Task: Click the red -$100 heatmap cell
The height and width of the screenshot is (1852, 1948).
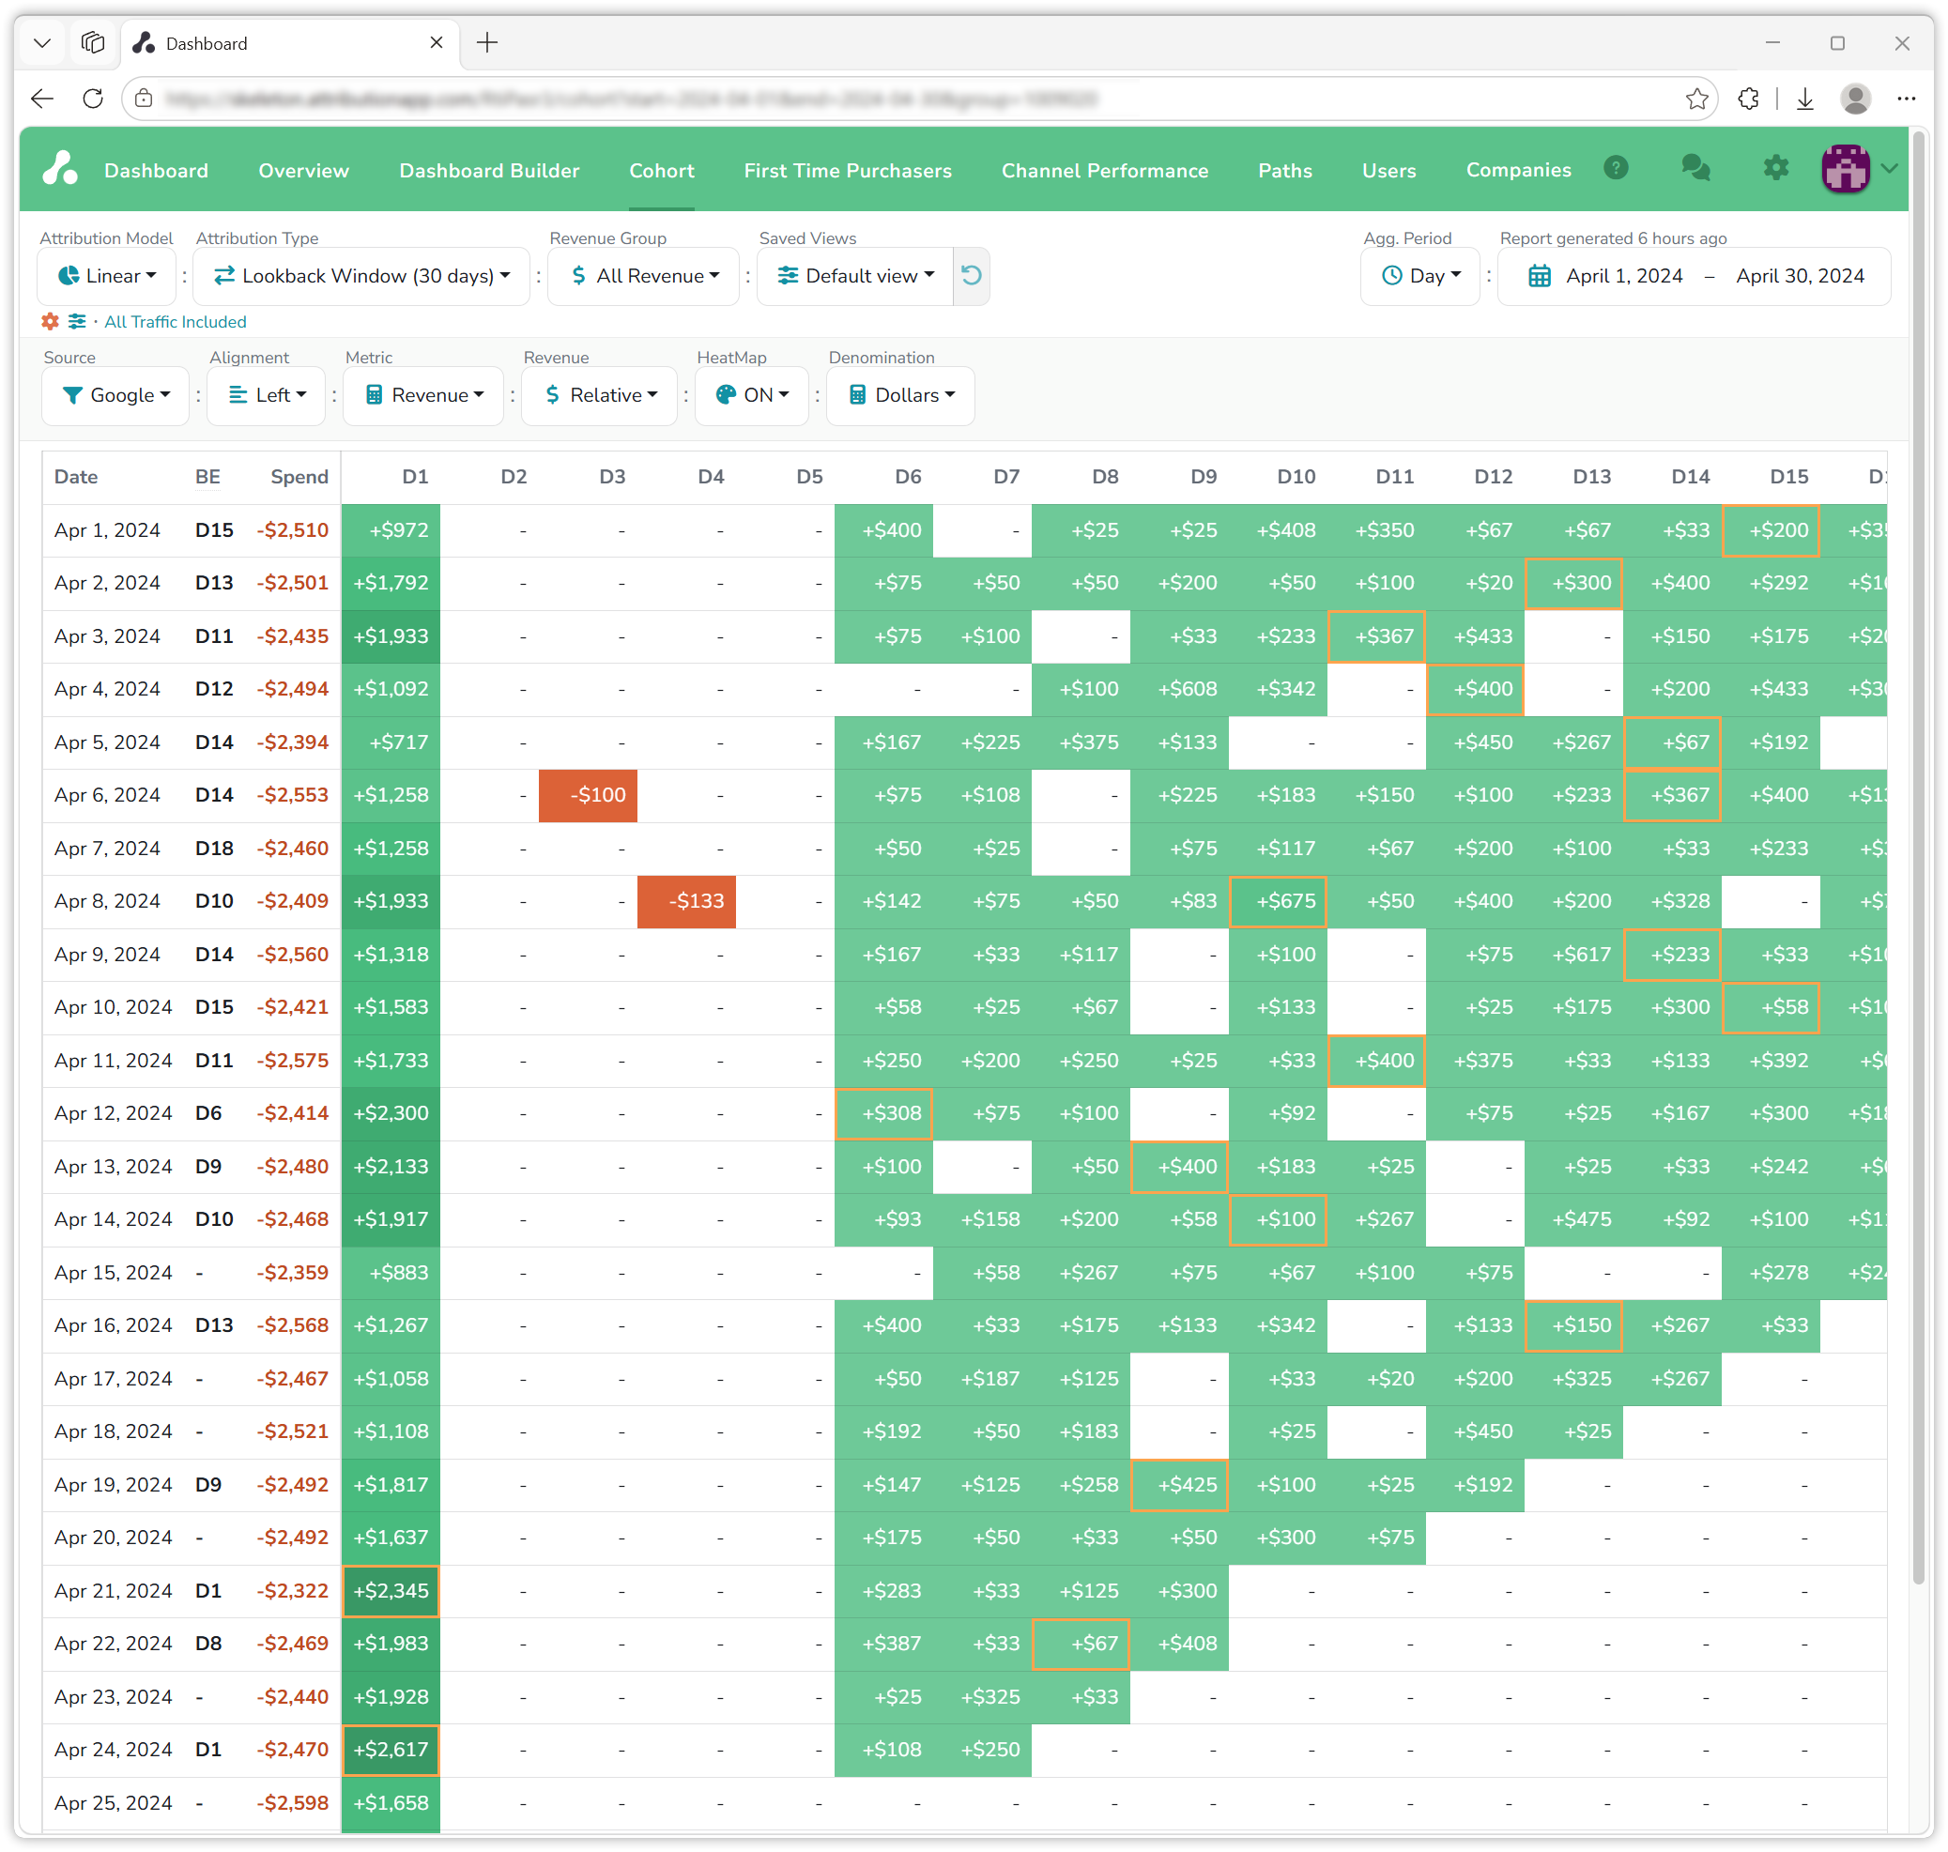Action: tap(588, 796)
